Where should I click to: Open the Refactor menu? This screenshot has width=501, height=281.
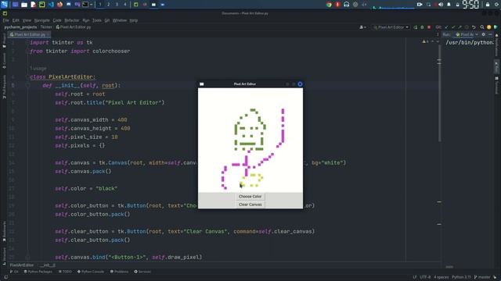(71, 20)
